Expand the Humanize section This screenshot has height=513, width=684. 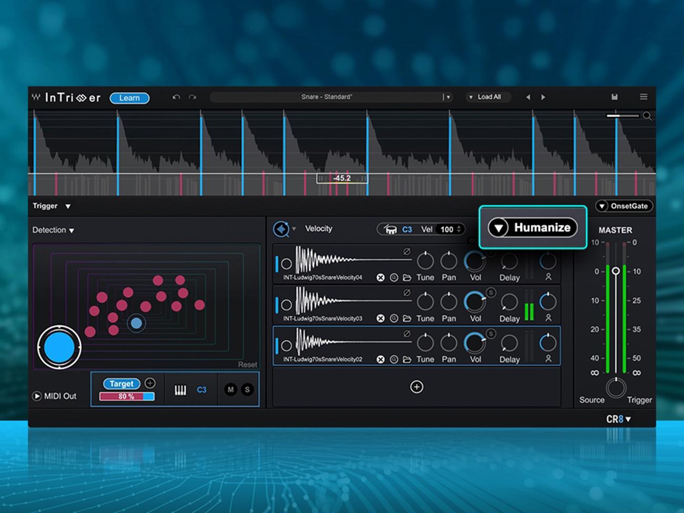(x=498, y=228)
